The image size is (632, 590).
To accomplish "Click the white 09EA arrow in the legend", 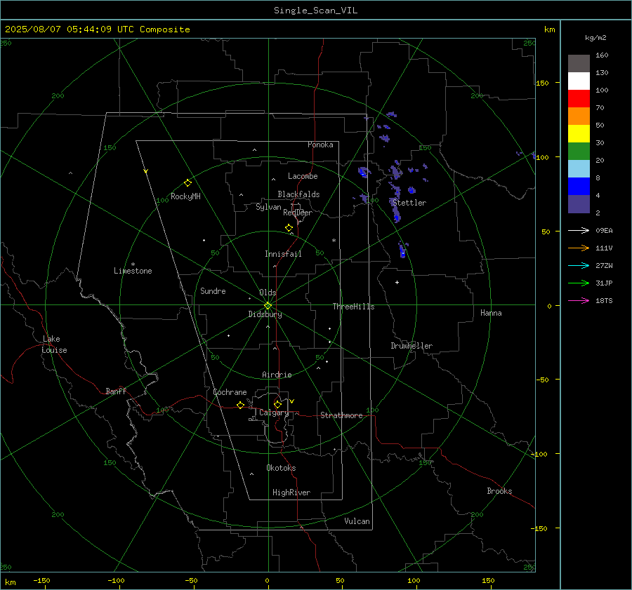I will (x=579, y=230).
